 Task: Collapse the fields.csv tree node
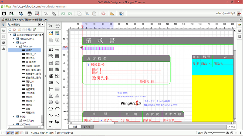(17, 46)
